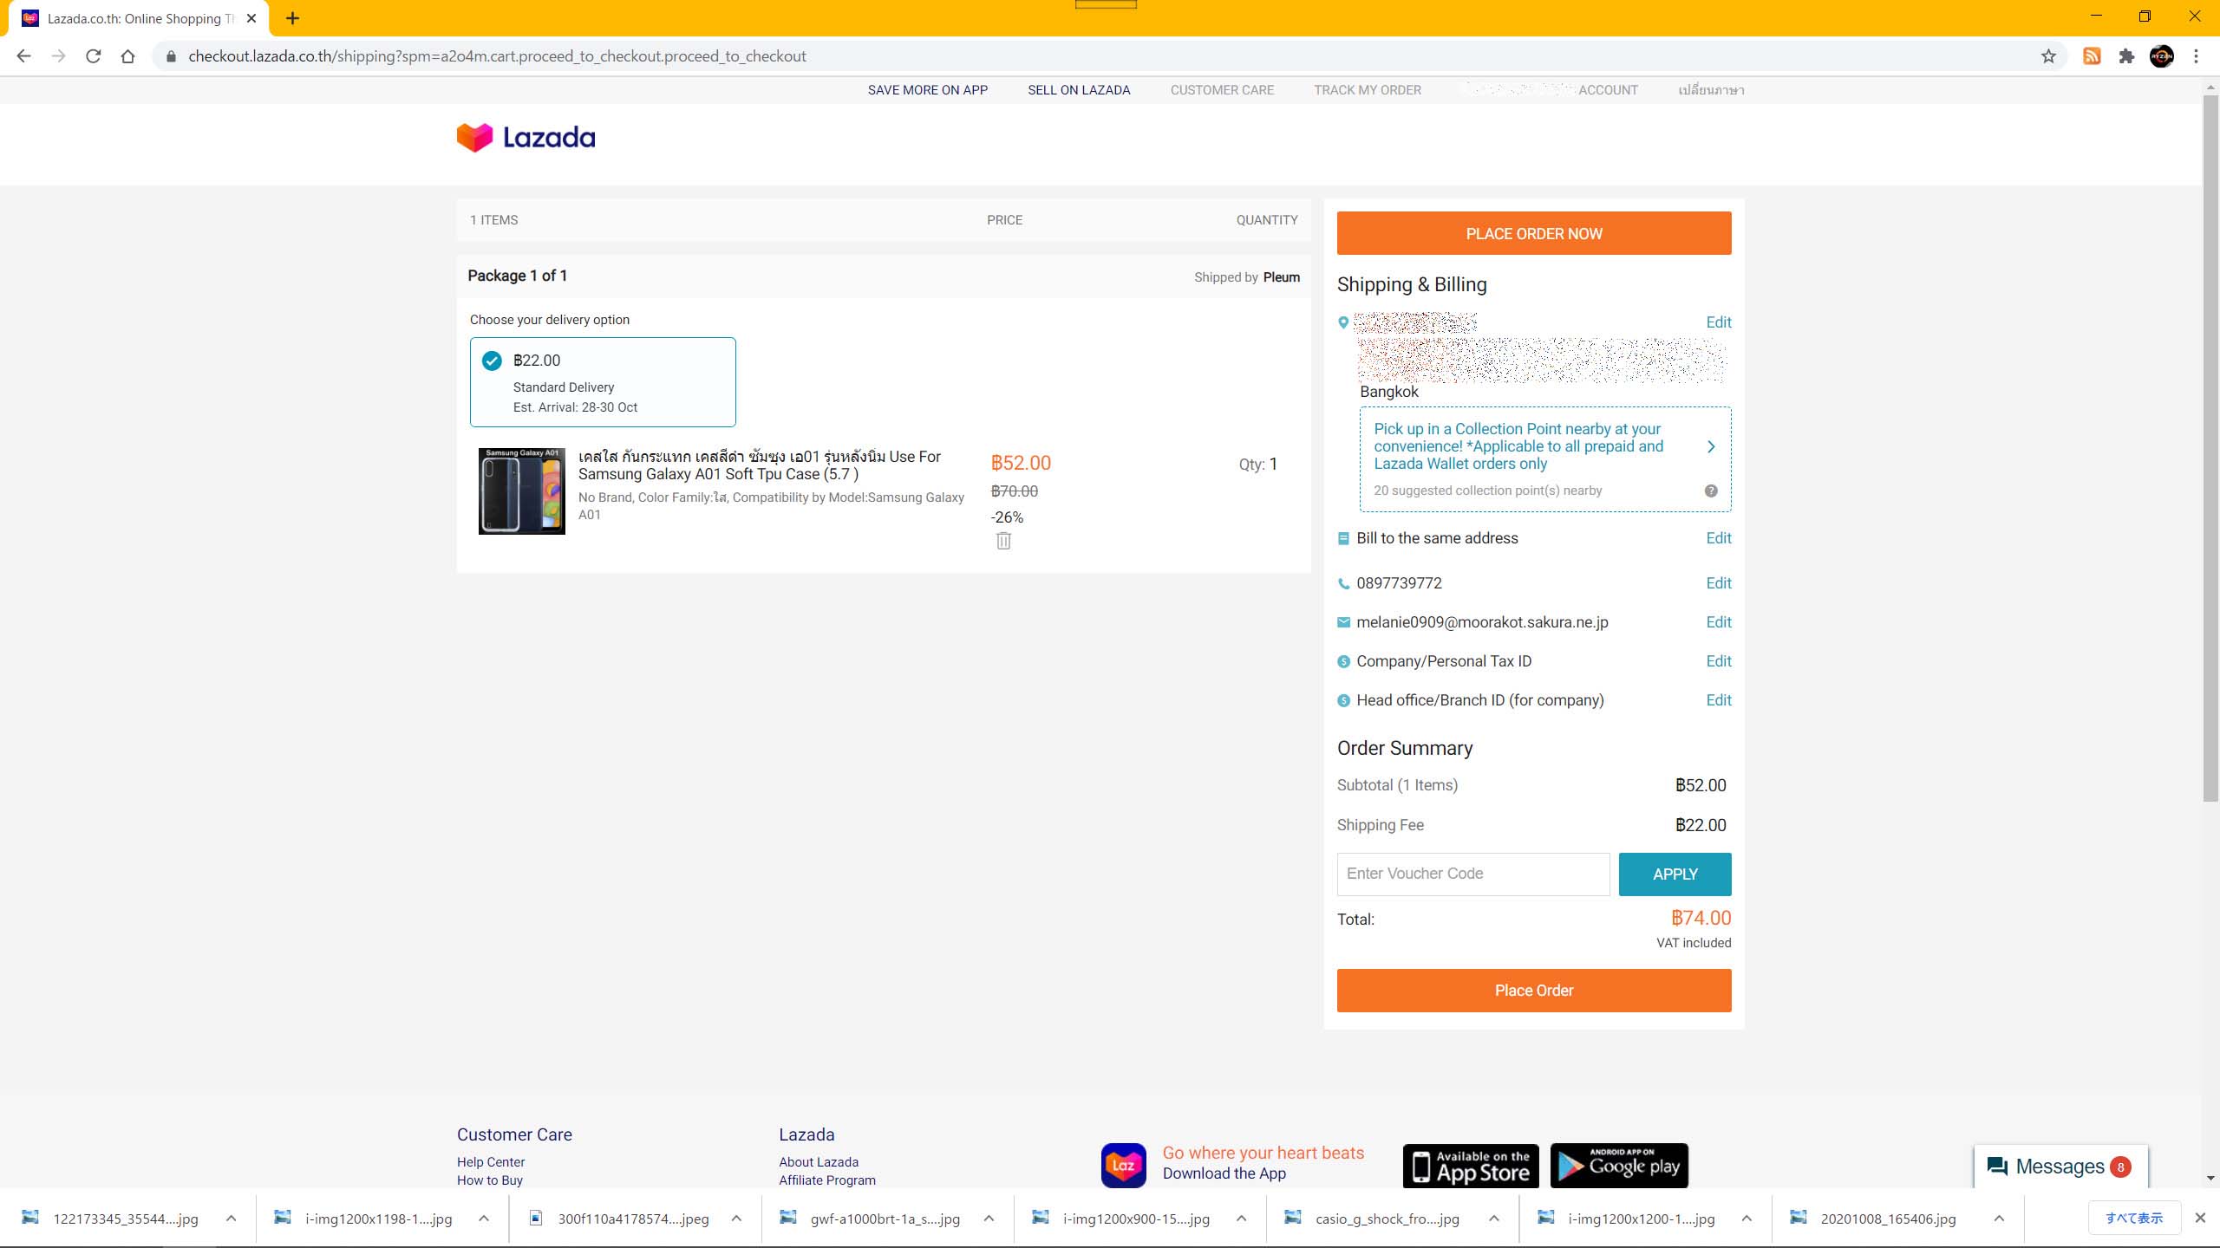Open the Samsung Galaxy A01 Soft Tpu Case title
Image resolution: width=2220 pixels, height=1248 pixels.
pyautogui.click(x=760, y=465)
